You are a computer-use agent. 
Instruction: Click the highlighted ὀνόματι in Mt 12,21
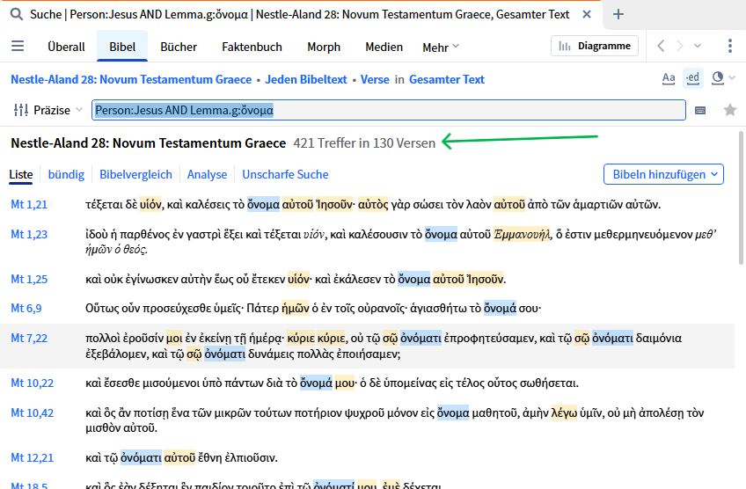142,457
